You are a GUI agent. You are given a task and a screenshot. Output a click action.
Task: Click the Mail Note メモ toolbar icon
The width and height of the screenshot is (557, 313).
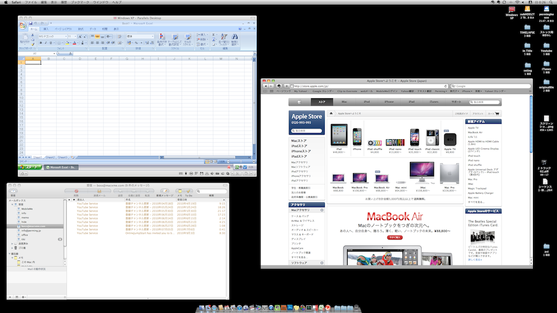pos(180,191)
